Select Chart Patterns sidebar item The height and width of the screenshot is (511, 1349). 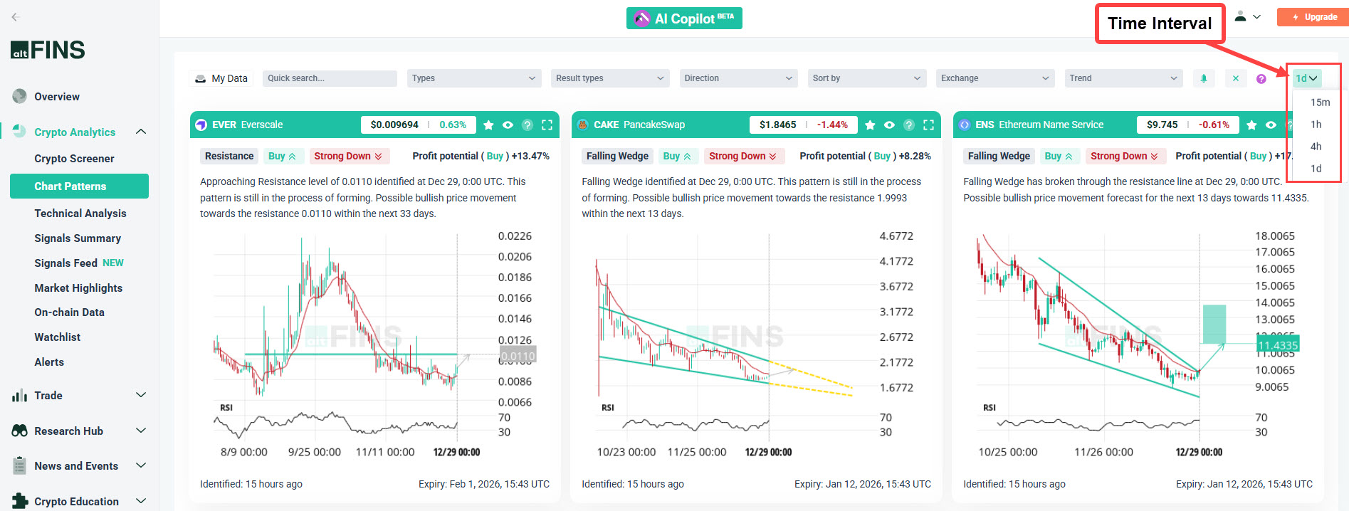[79, 186]
